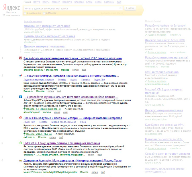The height and width of the screenshot is (177, 192).
Task: Enable the 'в найденном' checkbox
Action: point(25,13)
